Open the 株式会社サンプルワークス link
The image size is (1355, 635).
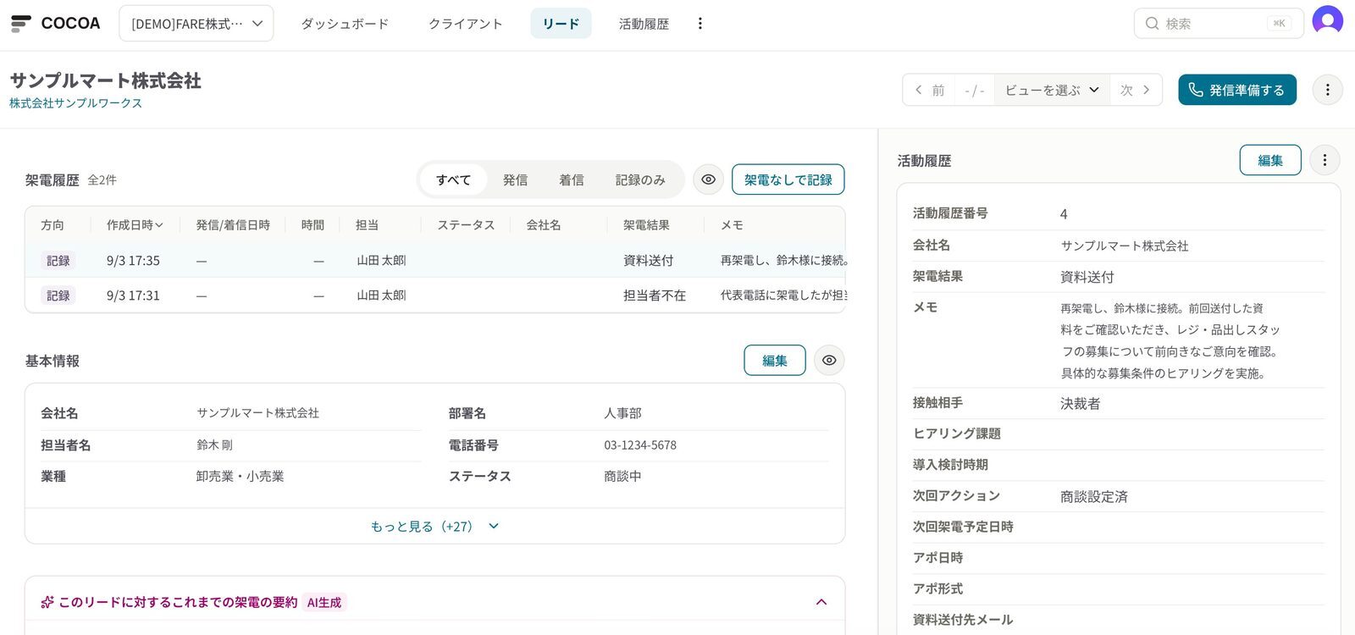pos(75,103)
